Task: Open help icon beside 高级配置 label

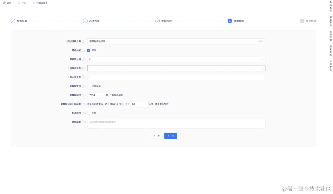Action: pyautogui.click(x=83, y=122)
